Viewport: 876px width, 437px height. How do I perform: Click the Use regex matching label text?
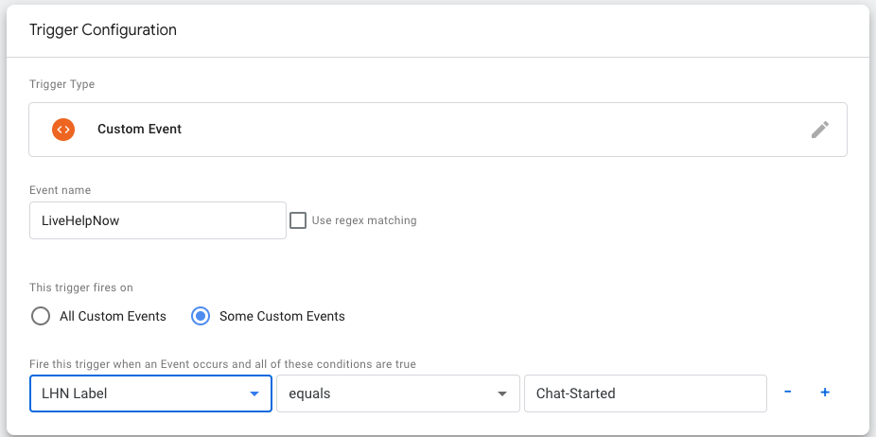(364, 220)
